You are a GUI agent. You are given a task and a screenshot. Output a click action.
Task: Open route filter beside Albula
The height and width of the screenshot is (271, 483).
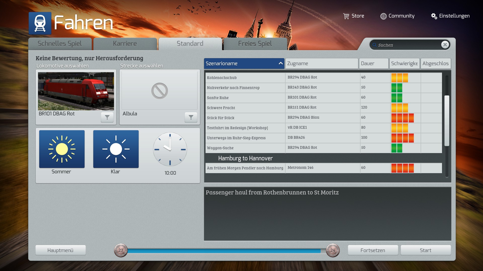pos(191,117)
